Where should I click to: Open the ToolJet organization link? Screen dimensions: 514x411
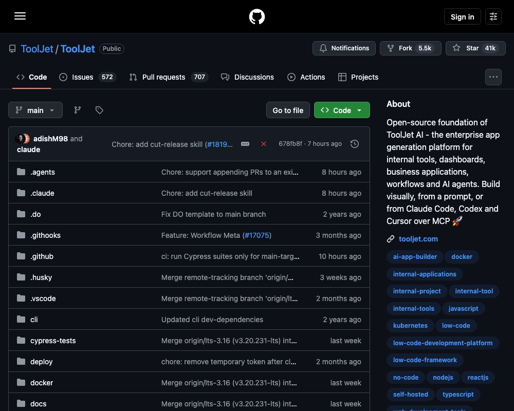[36, 49]
